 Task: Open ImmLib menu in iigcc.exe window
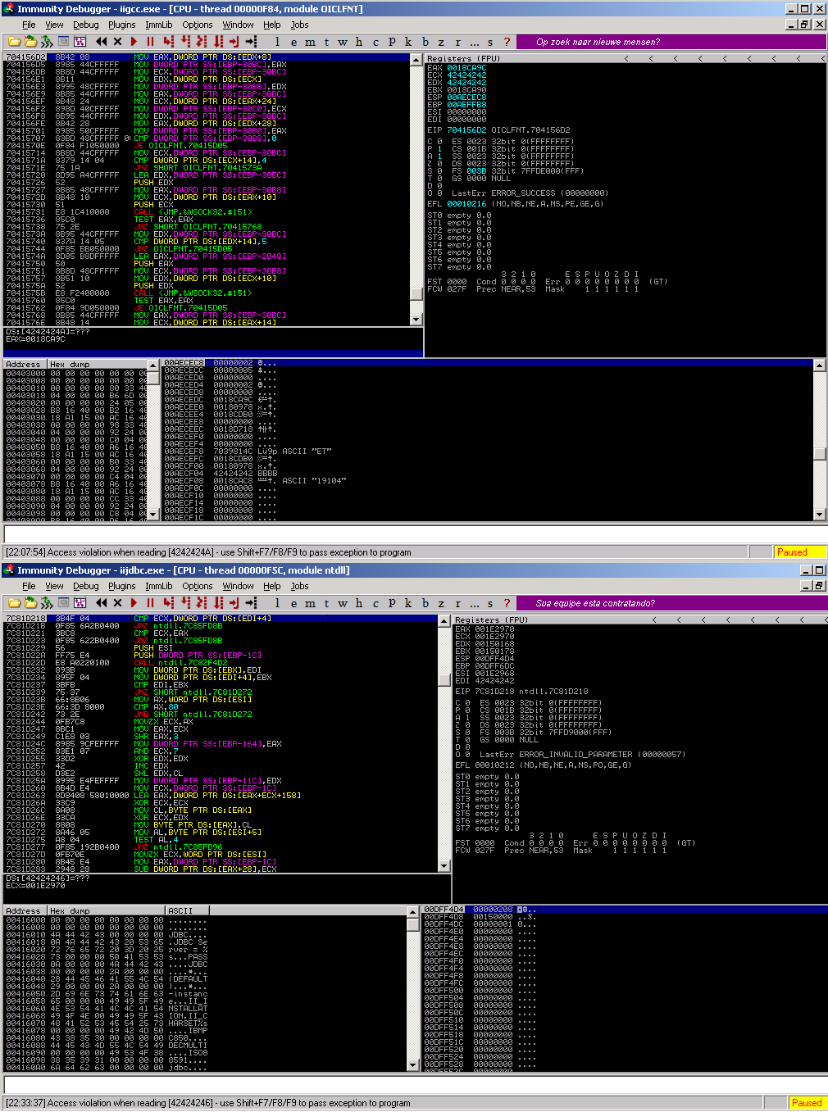[159, 25]
